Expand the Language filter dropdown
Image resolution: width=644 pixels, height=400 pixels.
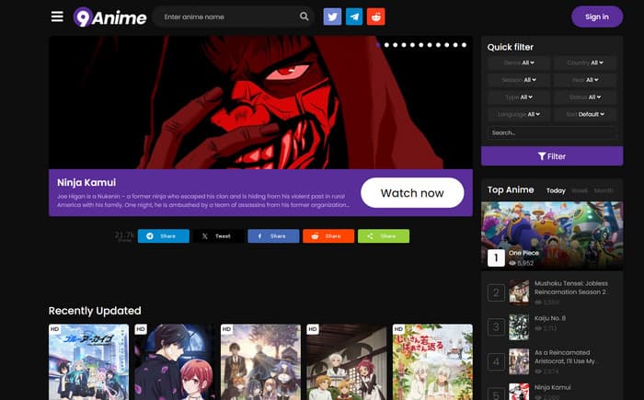(x=519, y=115)
